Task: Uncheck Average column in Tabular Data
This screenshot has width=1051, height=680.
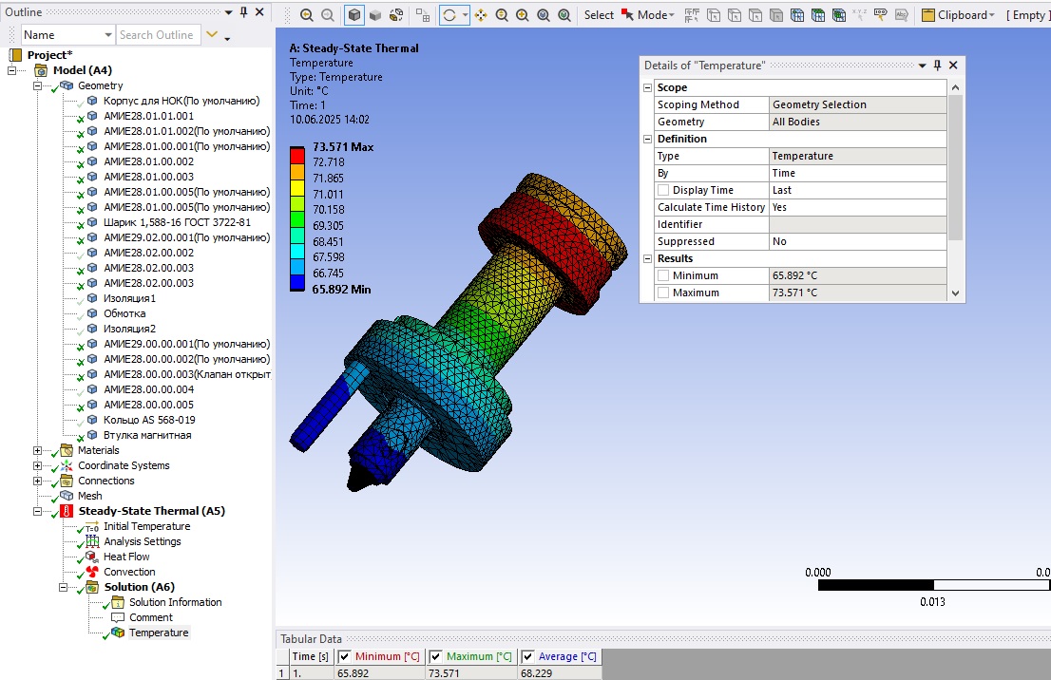Action: pyautogui.click(x=527, y=656)
